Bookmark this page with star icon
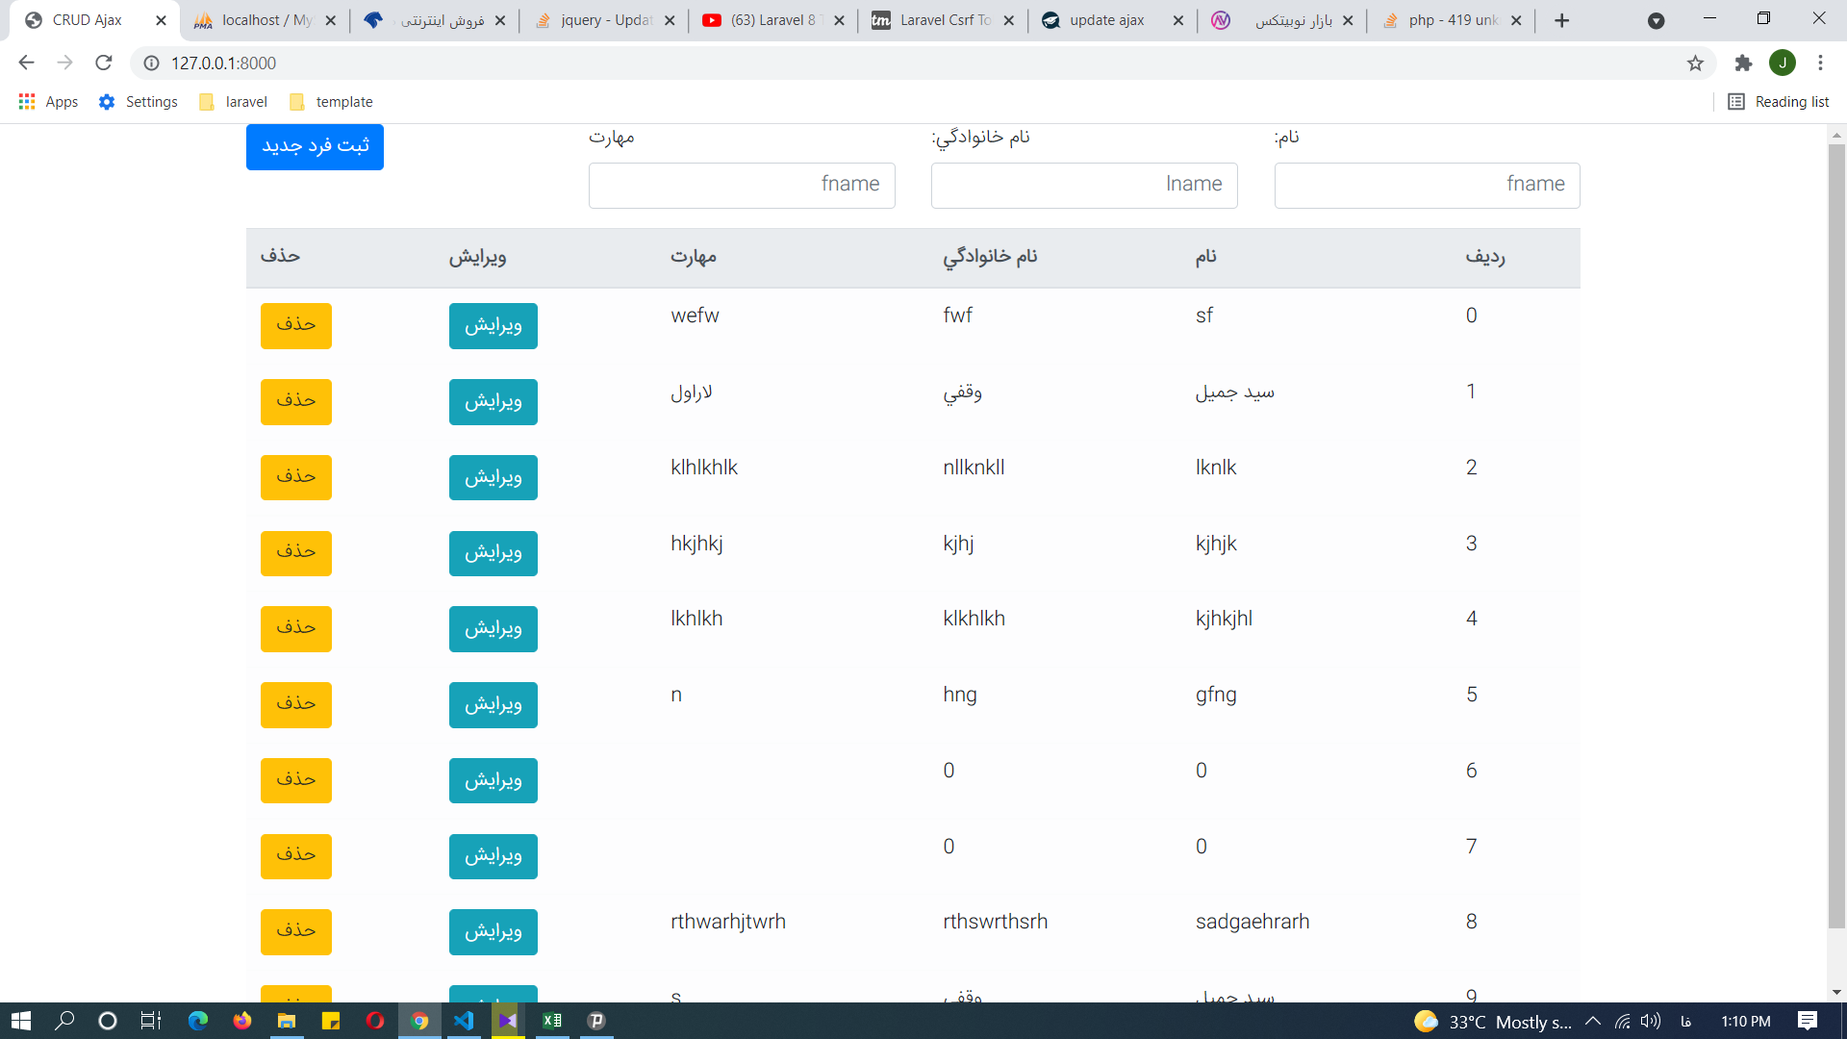The height and width of the screenshot is (1039, 1847). pos(1695,63)
